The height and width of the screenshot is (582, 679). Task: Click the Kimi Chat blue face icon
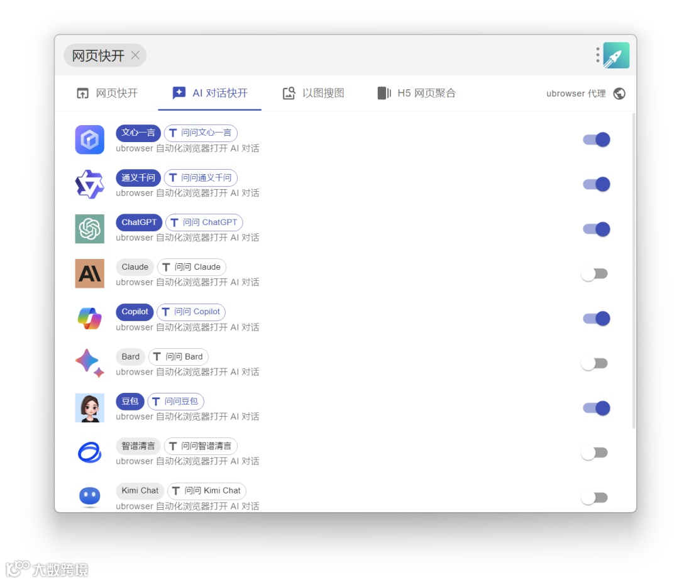[90, 497]
